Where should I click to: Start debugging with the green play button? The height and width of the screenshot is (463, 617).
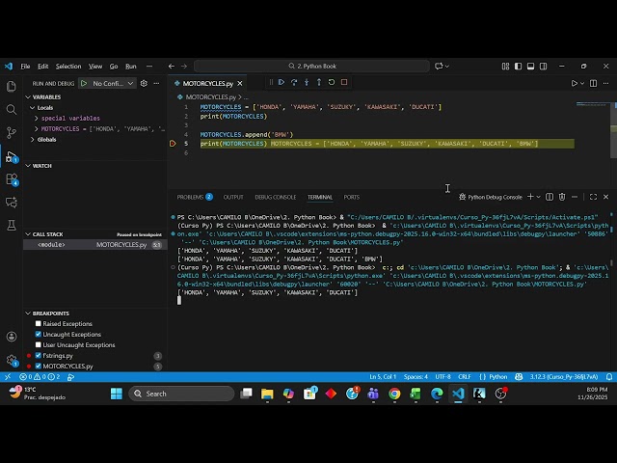point(84,84)
